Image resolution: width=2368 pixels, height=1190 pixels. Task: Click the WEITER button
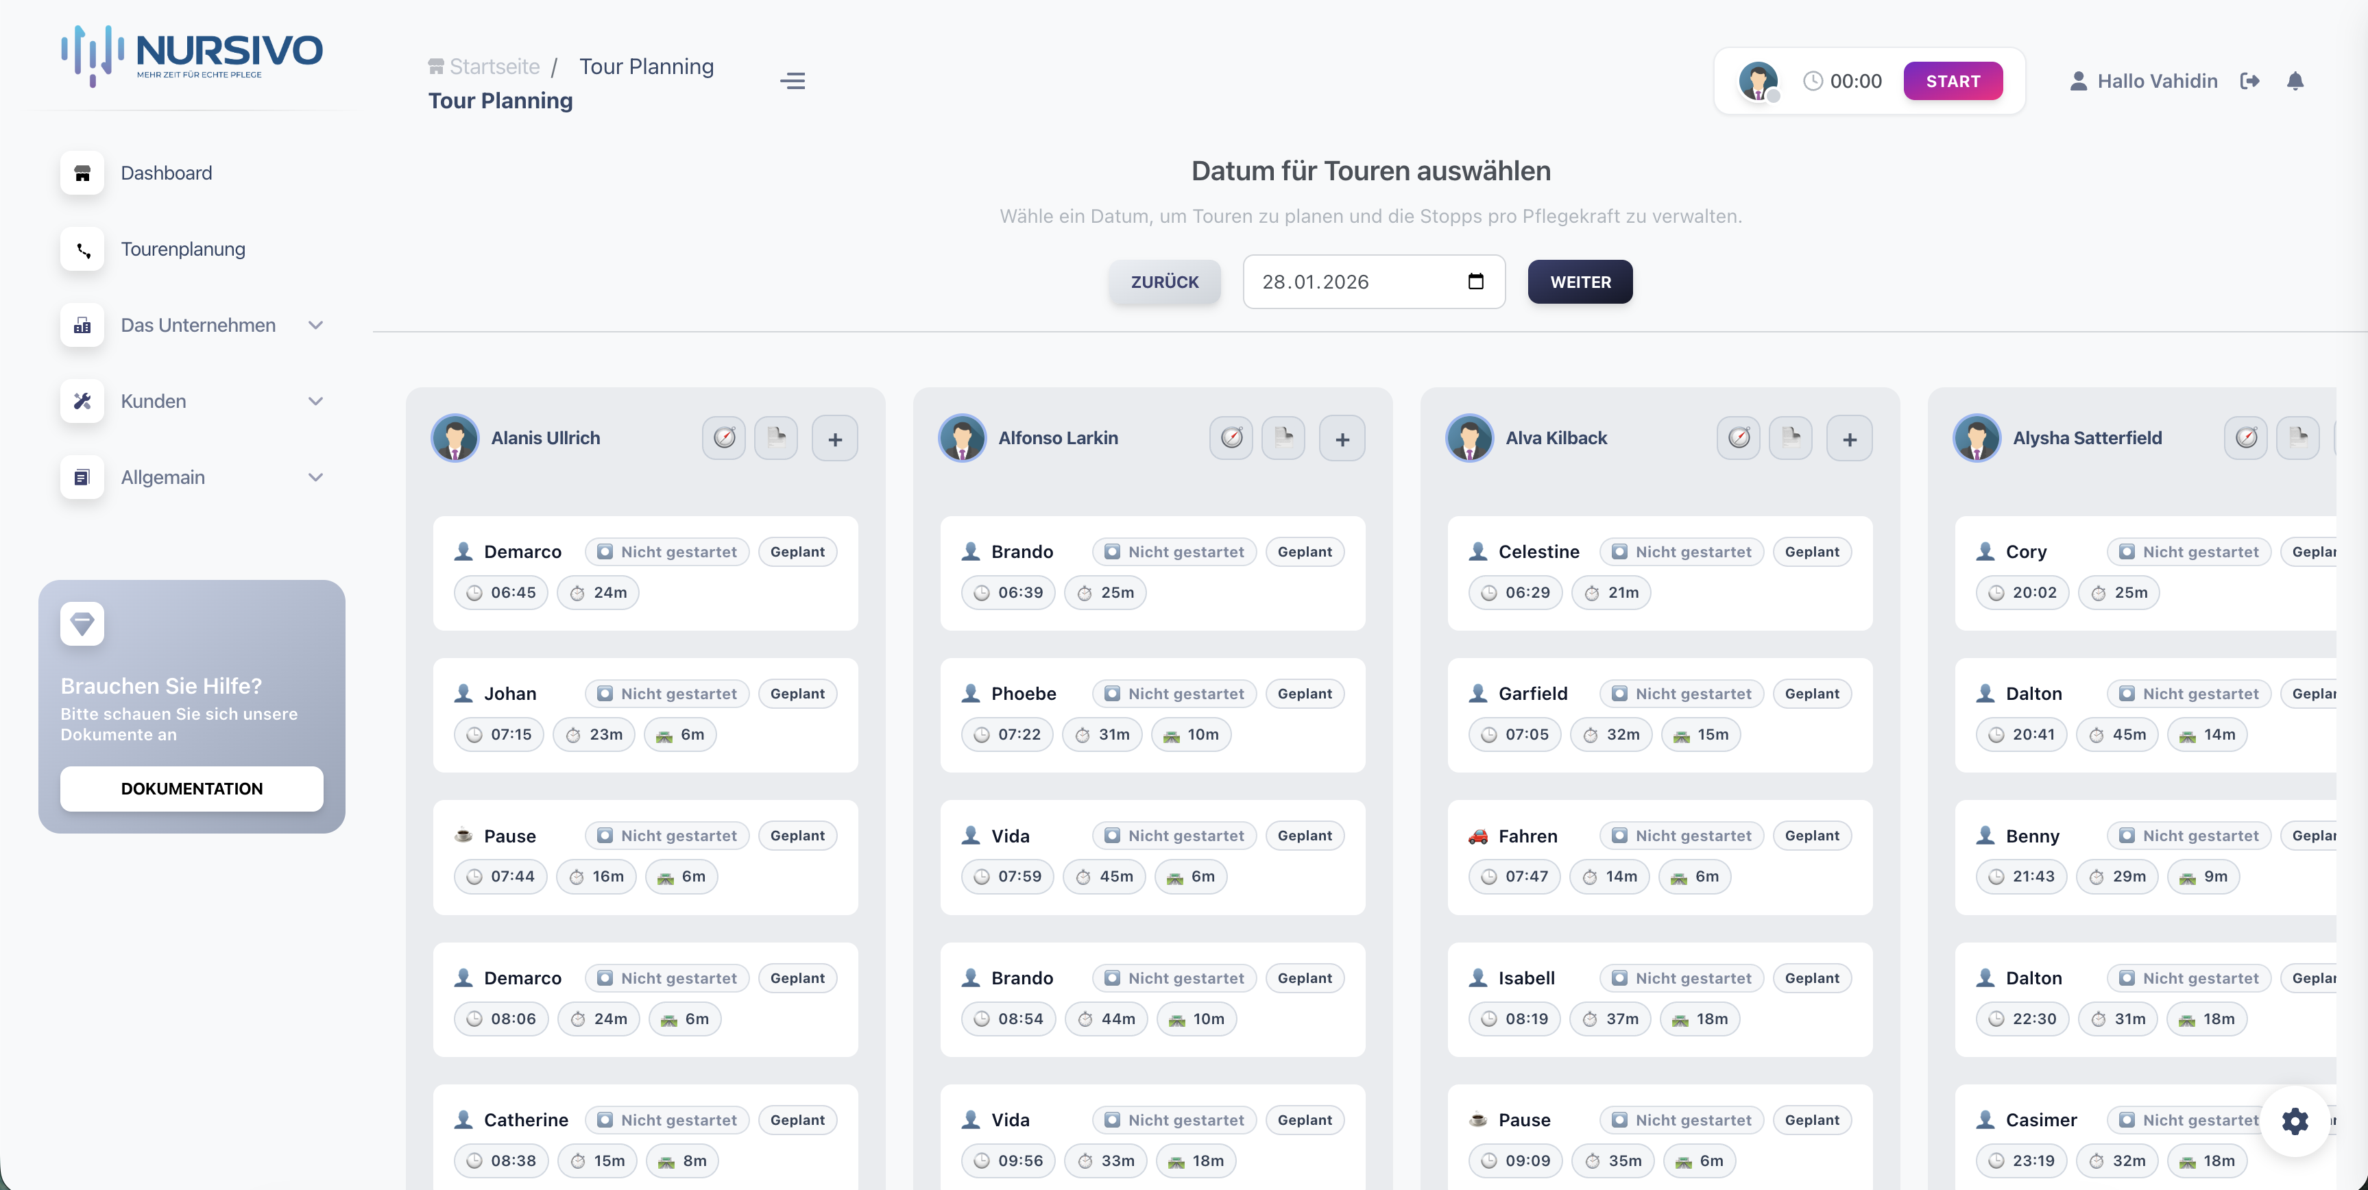click(x=1580, y=282)
